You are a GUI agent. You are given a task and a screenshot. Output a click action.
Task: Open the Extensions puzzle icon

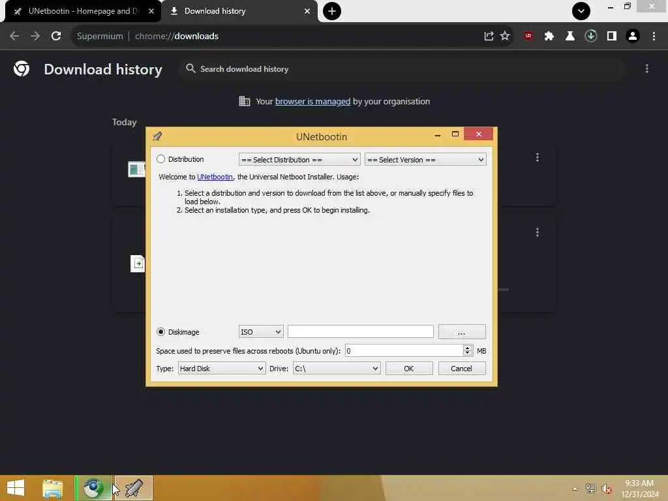coord(549,37)
